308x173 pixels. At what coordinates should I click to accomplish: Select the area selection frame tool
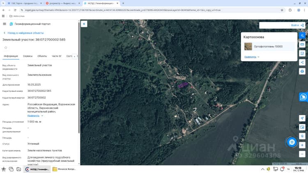point(302,53)
